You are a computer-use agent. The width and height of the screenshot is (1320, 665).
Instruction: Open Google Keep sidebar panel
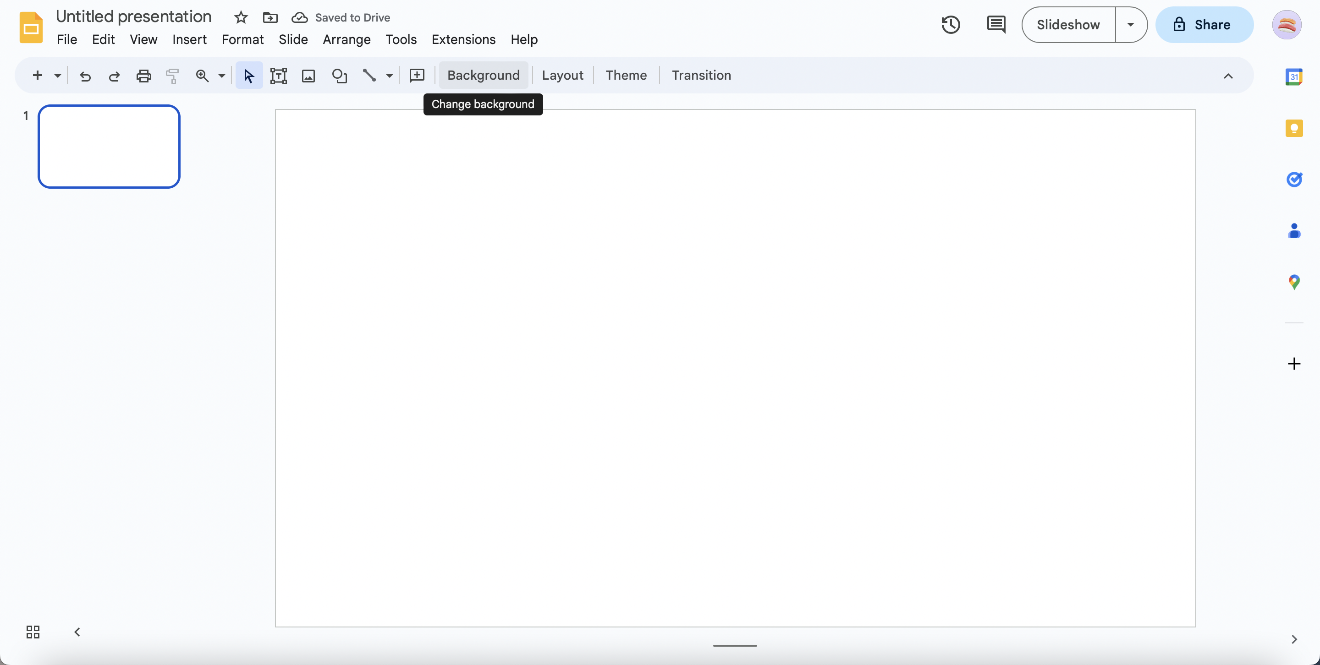(x=1294, y=128)
